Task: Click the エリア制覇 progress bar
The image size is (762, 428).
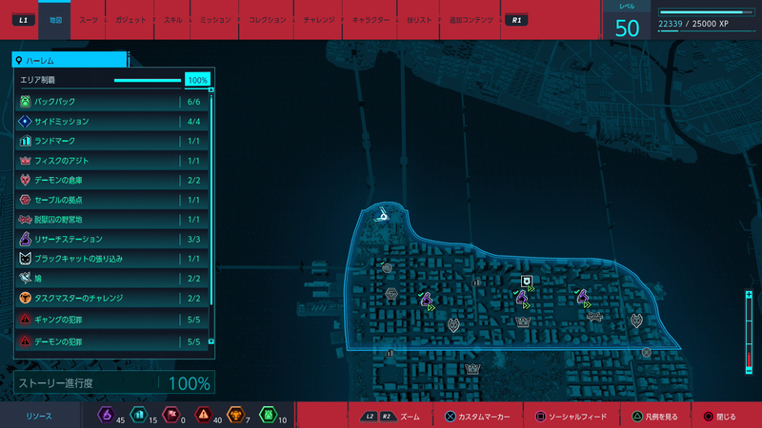Action: [148, 80]
